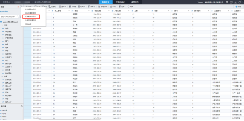Click the user profile icon
This screenshot has width=244, height=121.
(x=235, y=2)
